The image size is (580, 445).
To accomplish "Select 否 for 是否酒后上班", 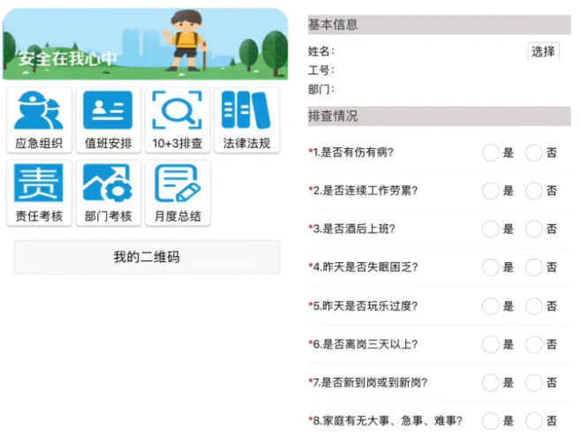I will [534, 229].
